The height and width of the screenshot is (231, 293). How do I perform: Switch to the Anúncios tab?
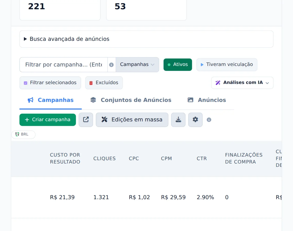coord(207,100)
